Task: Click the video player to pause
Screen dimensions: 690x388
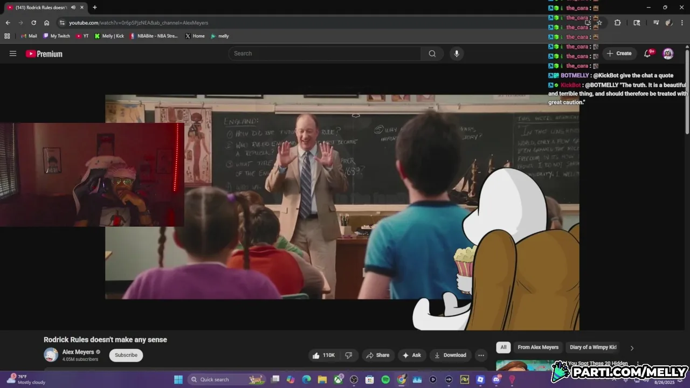Action: (342, 197)
